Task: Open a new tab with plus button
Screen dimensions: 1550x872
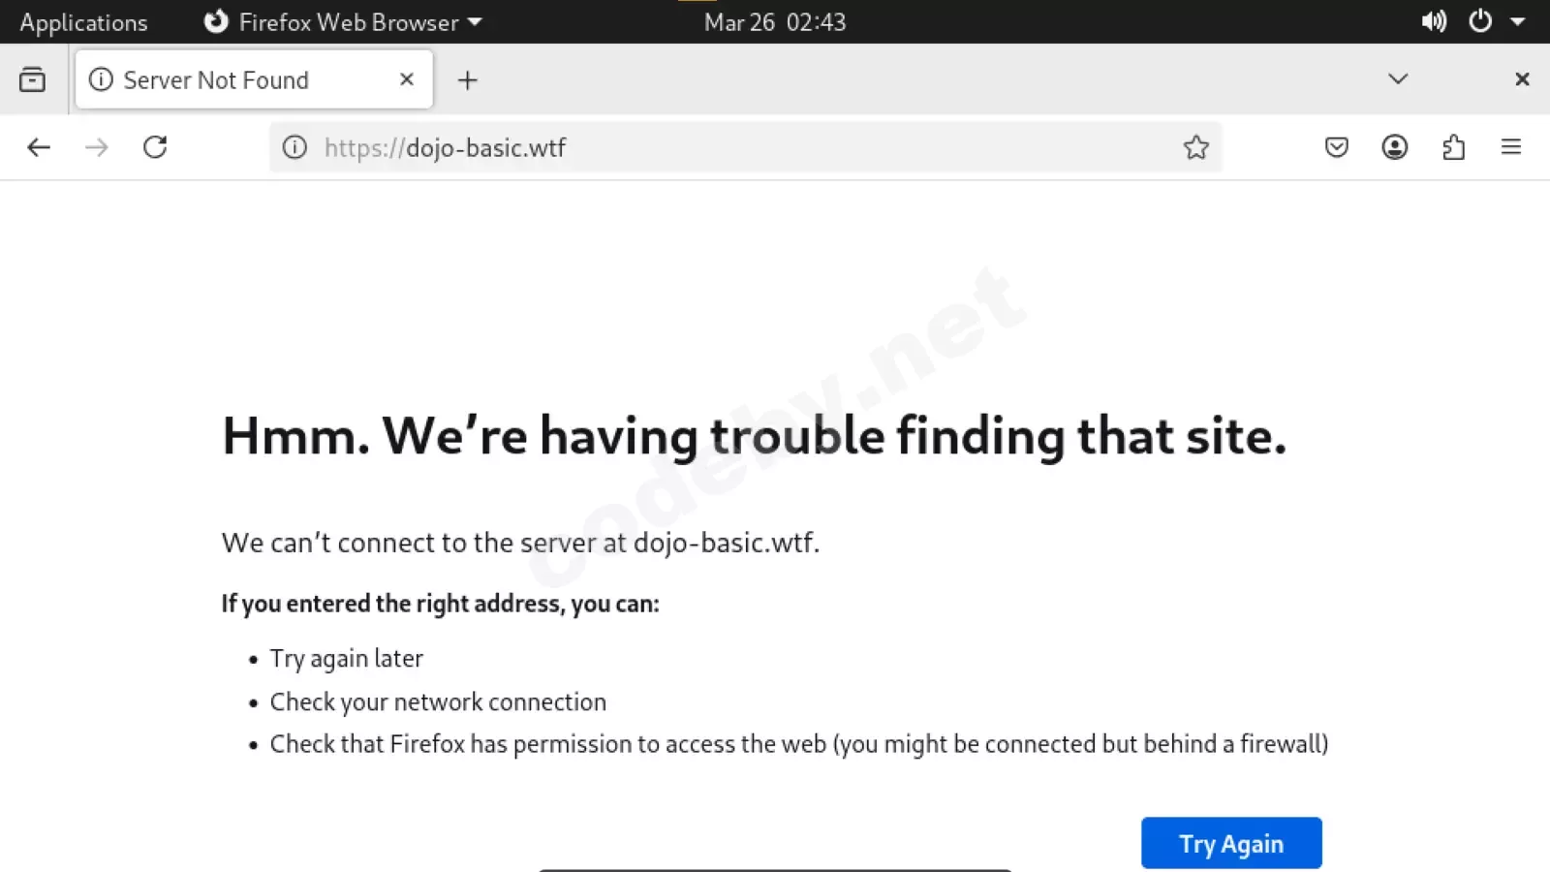Action: (468, 80)
